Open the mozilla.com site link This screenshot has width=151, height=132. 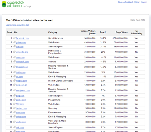pos(21,81)
